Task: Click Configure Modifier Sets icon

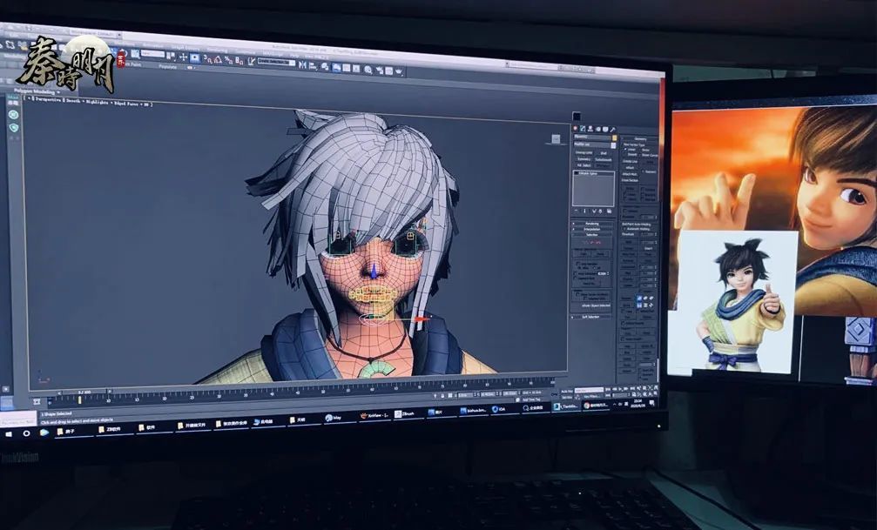Action: (610, 211)
